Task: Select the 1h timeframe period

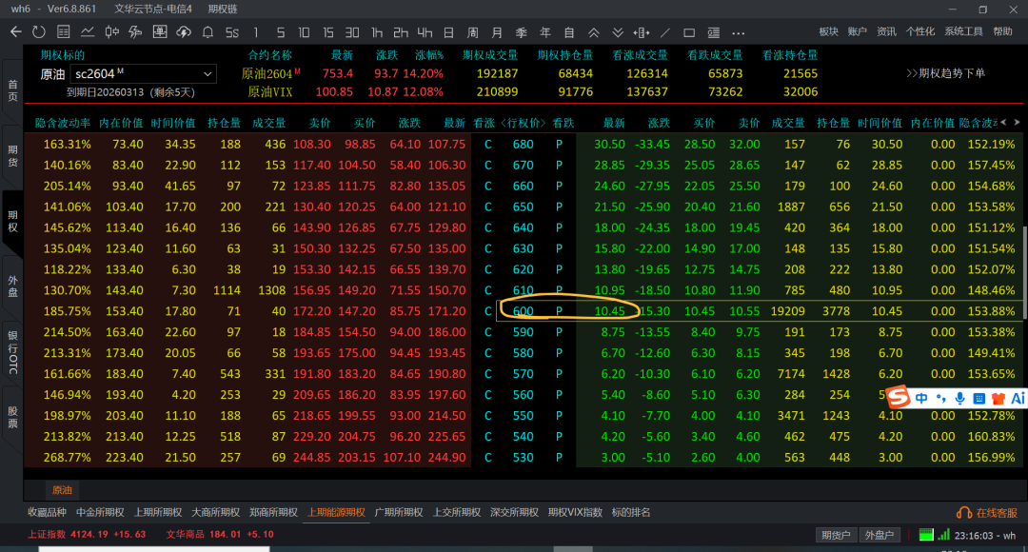Action: tap(377, 31)
